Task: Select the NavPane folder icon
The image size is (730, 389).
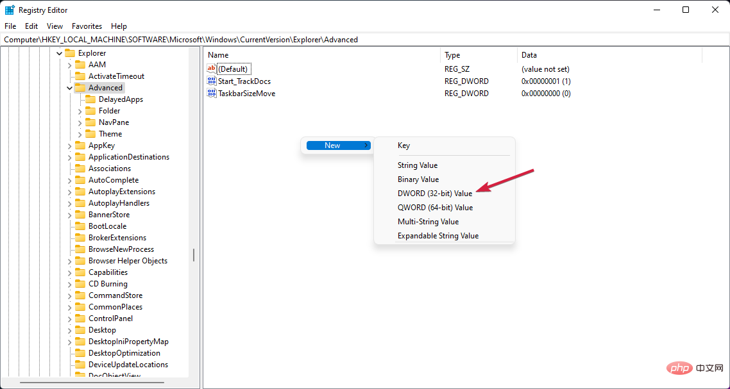Action: [x=90, y=122]
